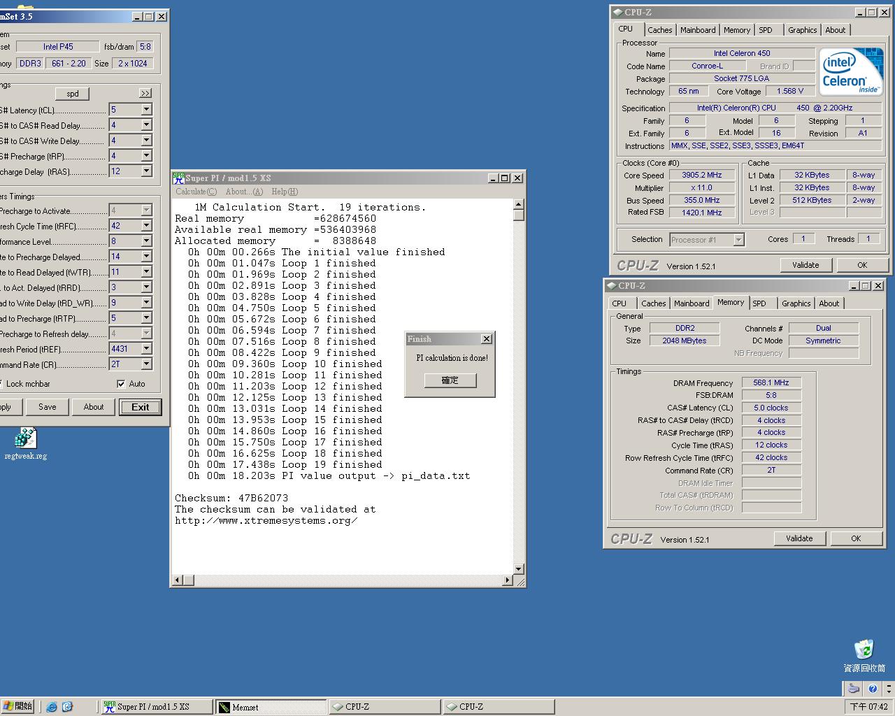Screen dimensions: 895x716
Task: Open Read to Precharge (tRTP) dropdown
Action: [x=146, y=318]
